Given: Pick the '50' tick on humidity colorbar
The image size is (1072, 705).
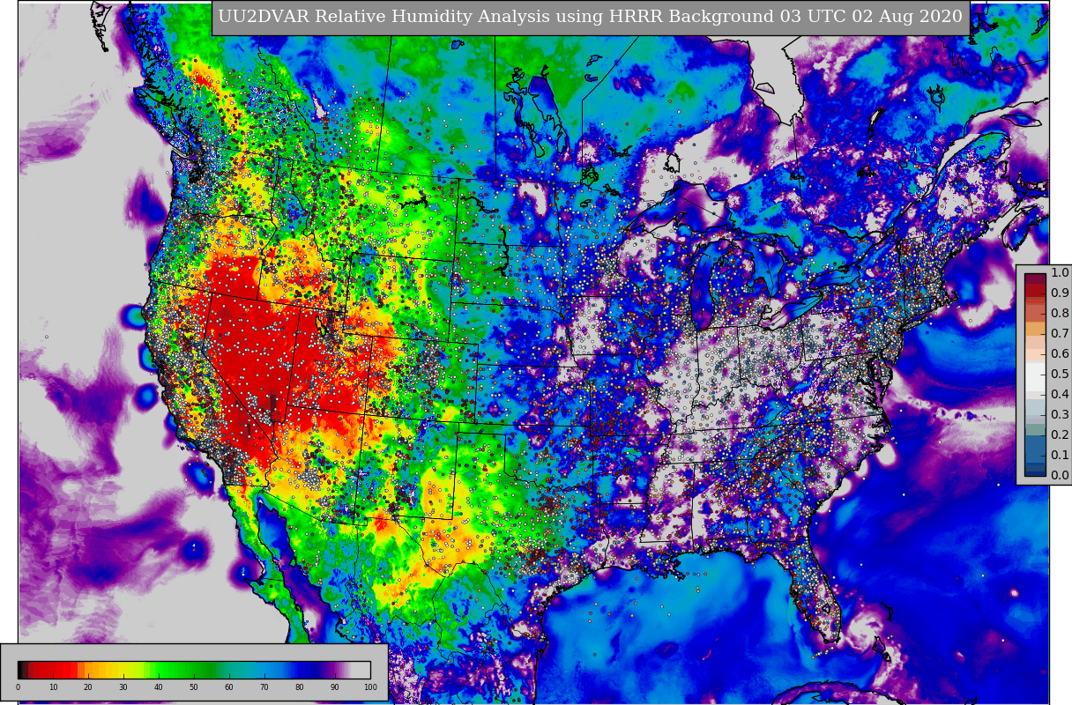Looking at the screenshot, I should pyautogui.click(x=194, y=687).
